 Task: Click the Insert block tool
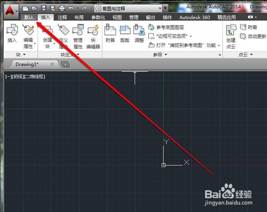[x=12, y=34]
